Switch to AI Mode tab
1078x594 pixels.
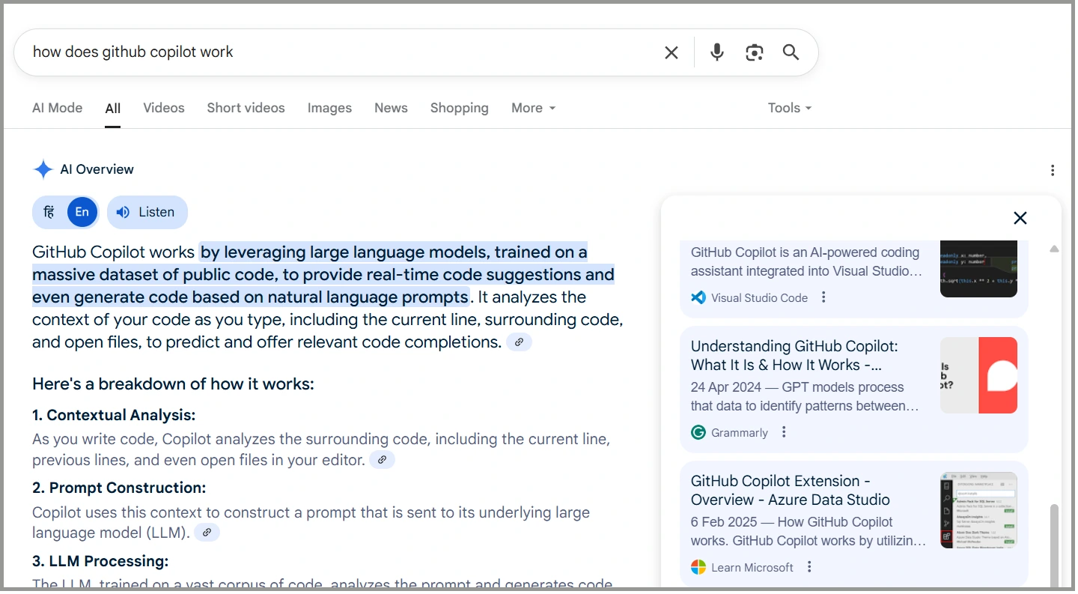click(58, 108)
